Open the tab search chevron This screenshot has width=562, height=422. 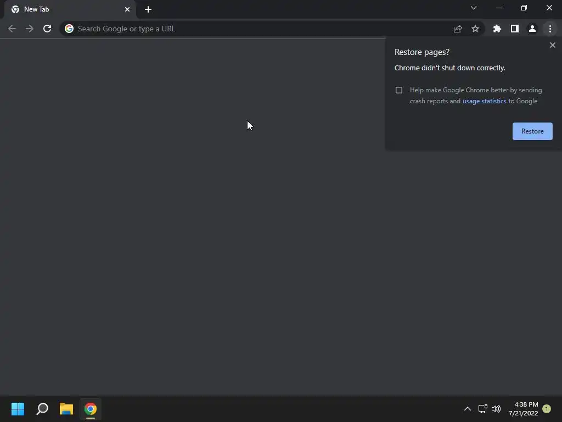coord(474,8)
